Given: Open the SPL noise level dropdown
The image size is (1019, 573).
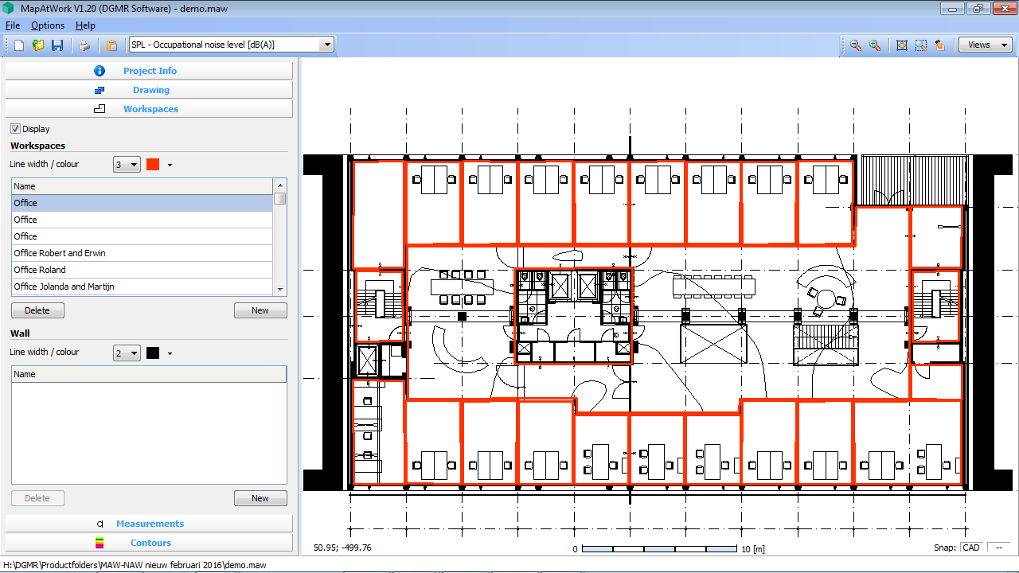Looking at the screenshot, I should coord(326,45).
